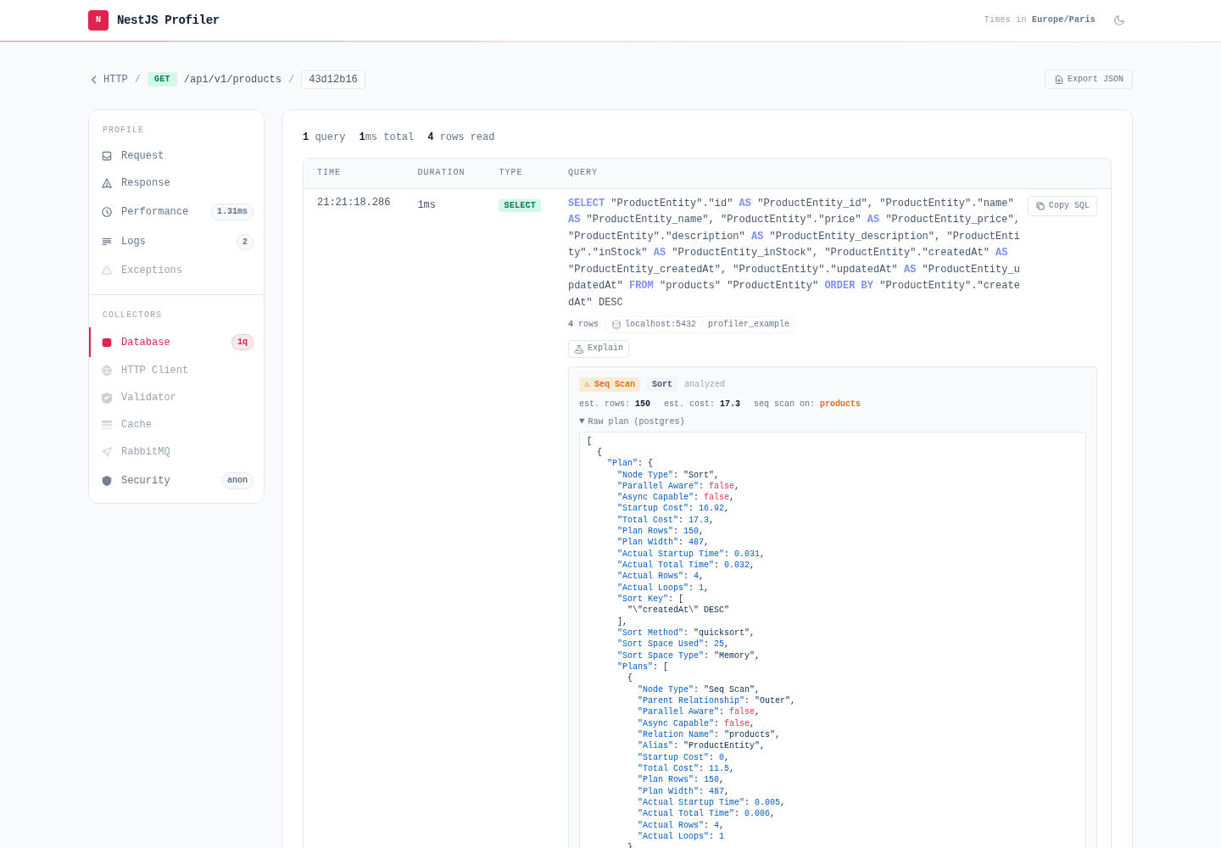1221x848 pixels.
Task: Click the 1.31ms performance badge
Action: point(232,212)
